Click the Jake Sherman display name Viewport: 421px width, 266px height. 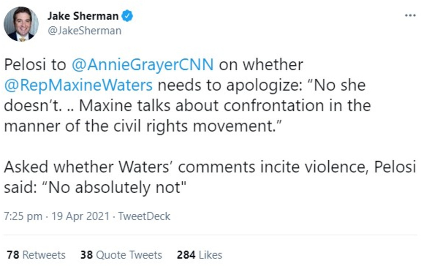(83, 16)
